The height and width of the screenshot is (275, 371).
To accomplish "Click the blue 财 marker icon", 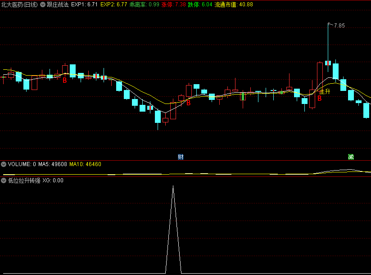I will point(181,157).
